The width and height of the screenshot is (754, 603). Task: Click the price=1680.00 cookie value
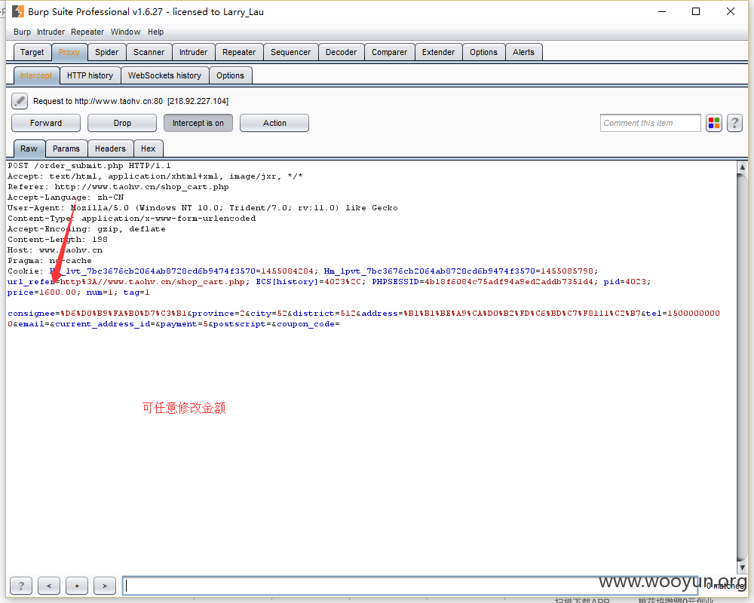(41, 292)
